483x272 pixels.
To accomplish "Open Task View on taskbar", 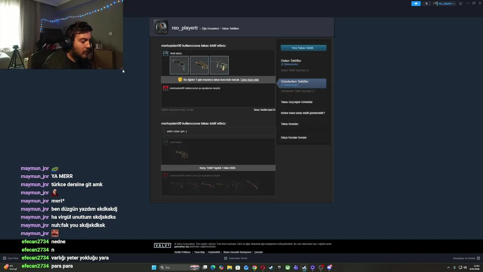I will click(x=205, y=267).
